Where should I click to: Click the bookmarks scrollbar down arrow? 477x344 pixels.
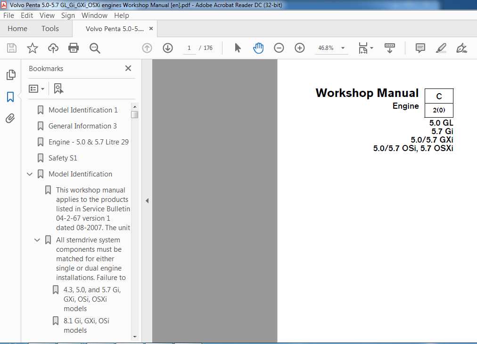[135, 337]
